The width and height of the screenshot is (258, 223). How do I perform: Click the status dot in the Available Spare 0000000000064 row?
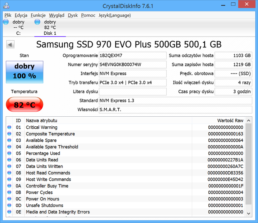pyautogui.click(x=9, y=140)
